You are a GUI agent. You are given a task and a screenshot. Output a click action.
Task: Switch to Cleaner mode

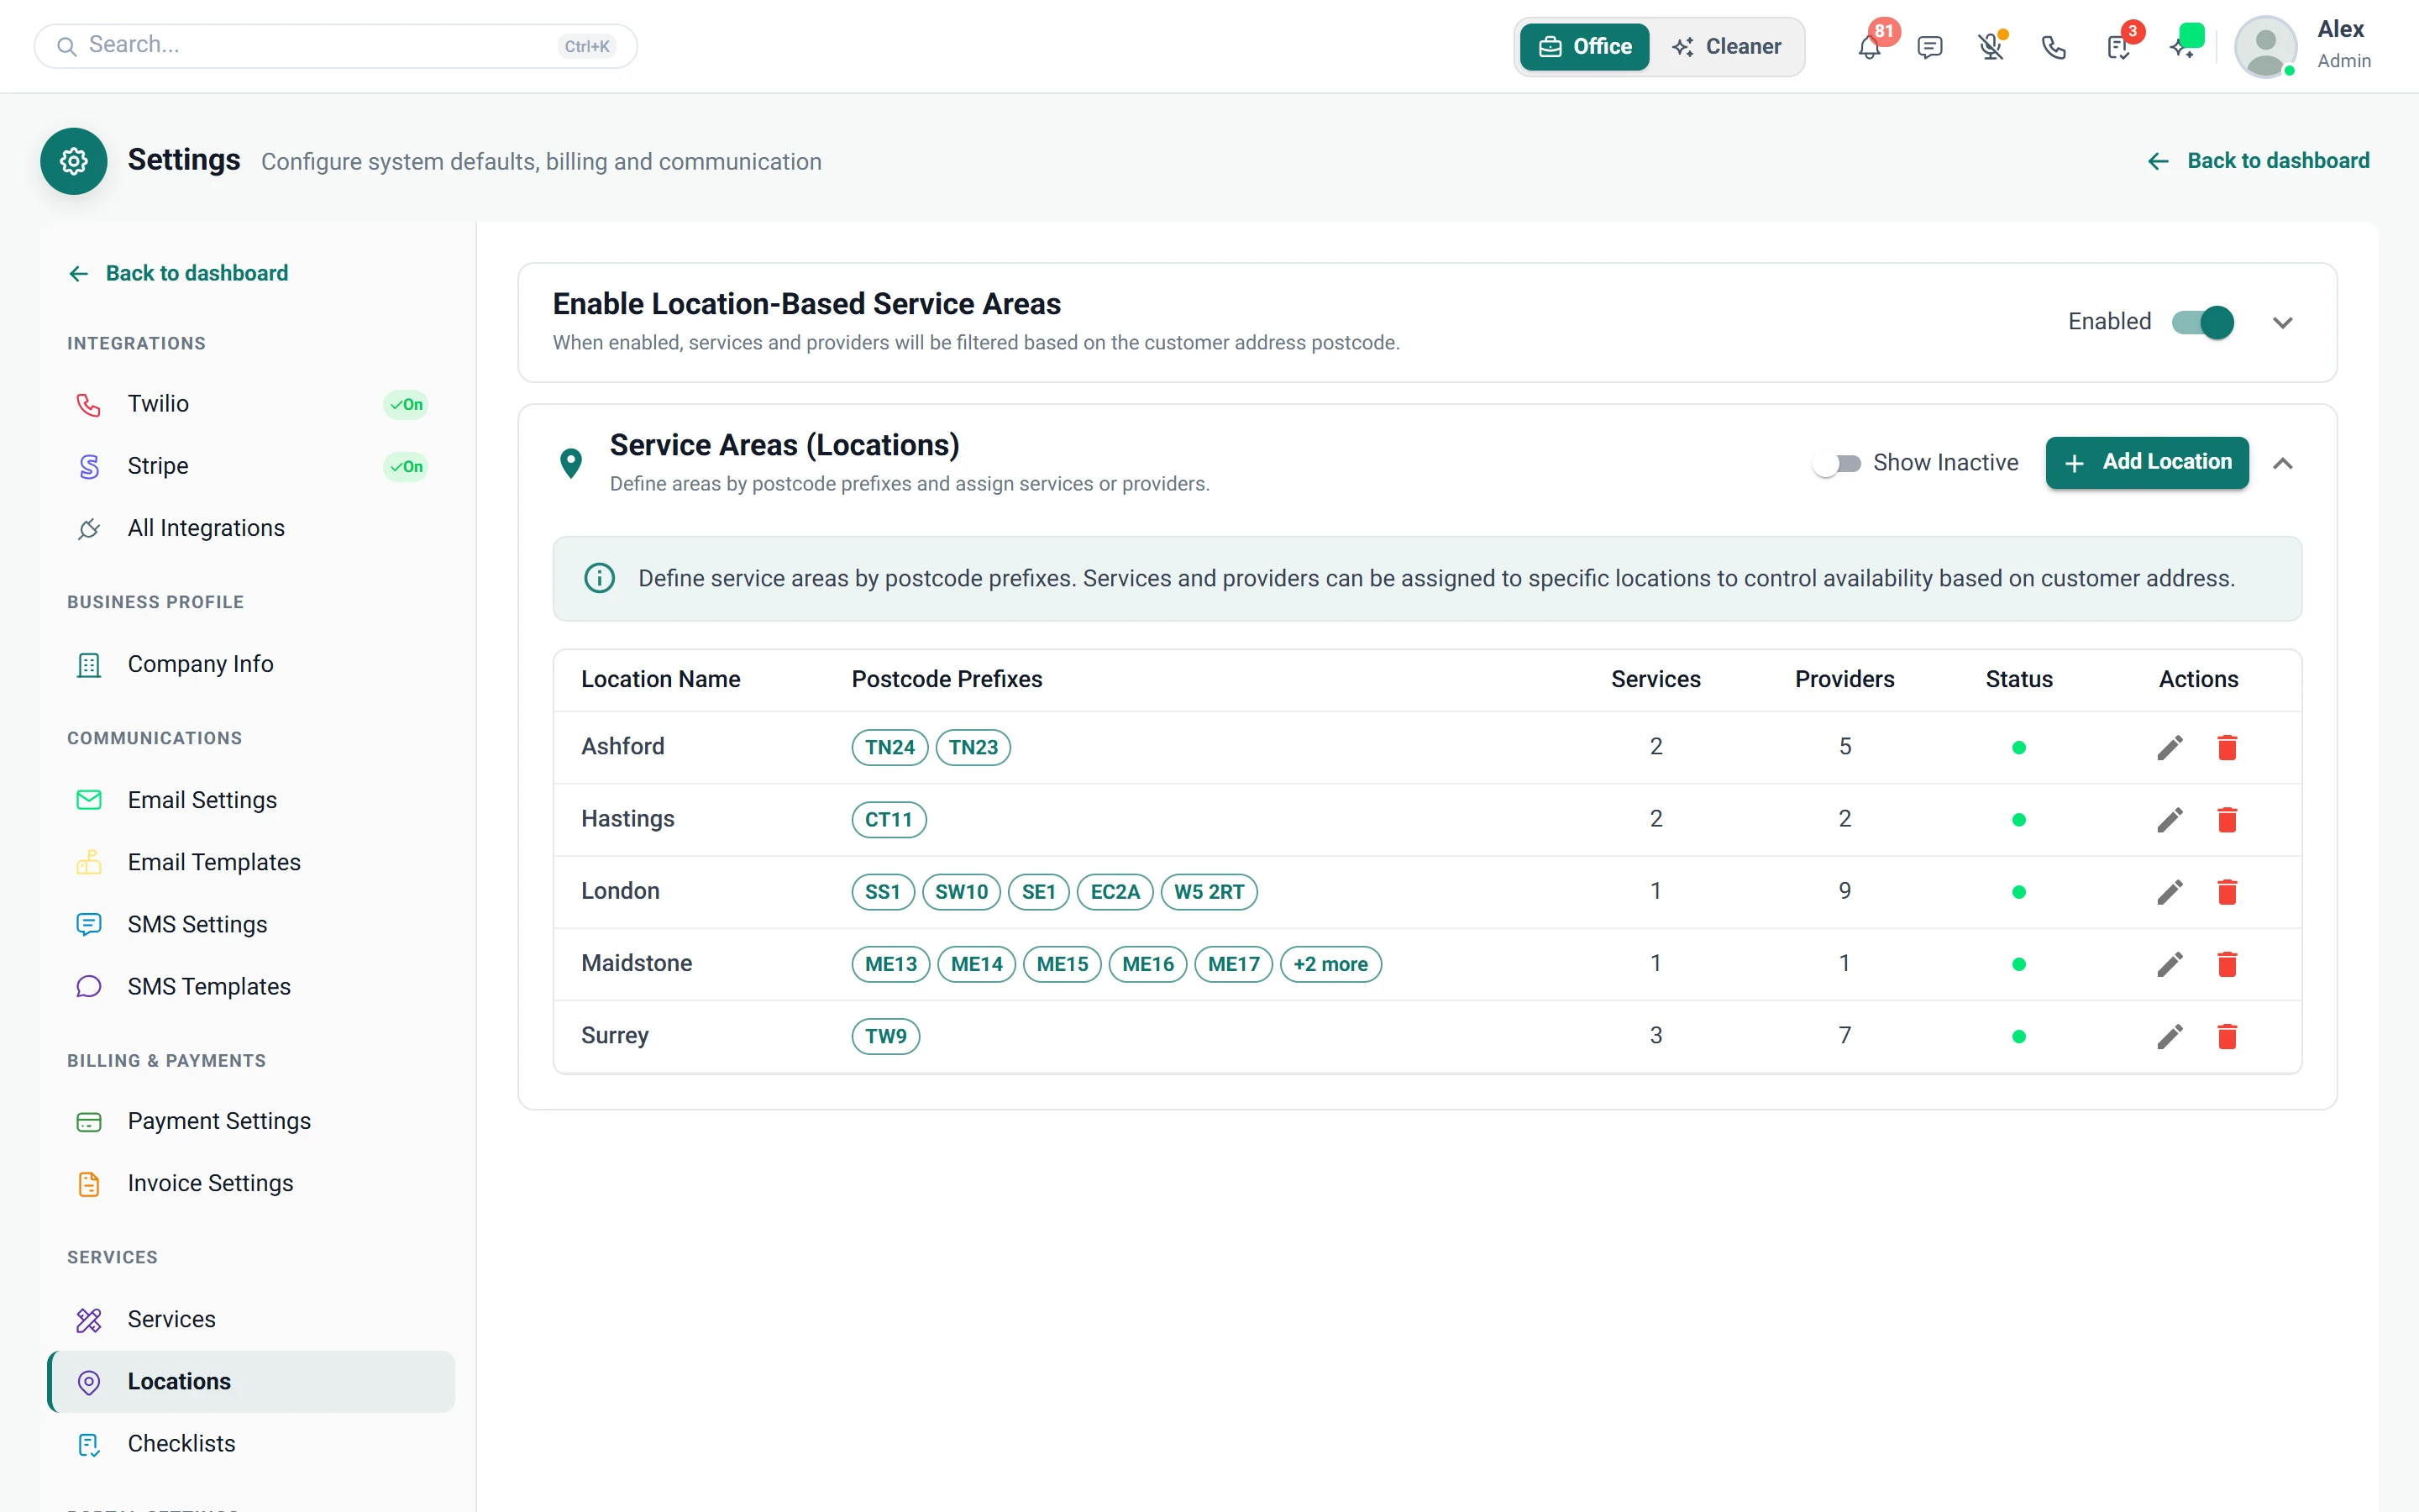pyautogui.click(x=1726, y=47)
